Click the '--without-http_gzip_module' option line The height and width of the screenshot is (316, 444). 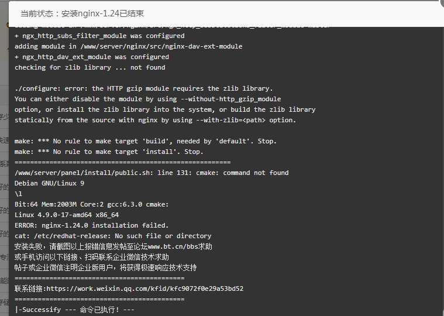(x=147, y=99)
